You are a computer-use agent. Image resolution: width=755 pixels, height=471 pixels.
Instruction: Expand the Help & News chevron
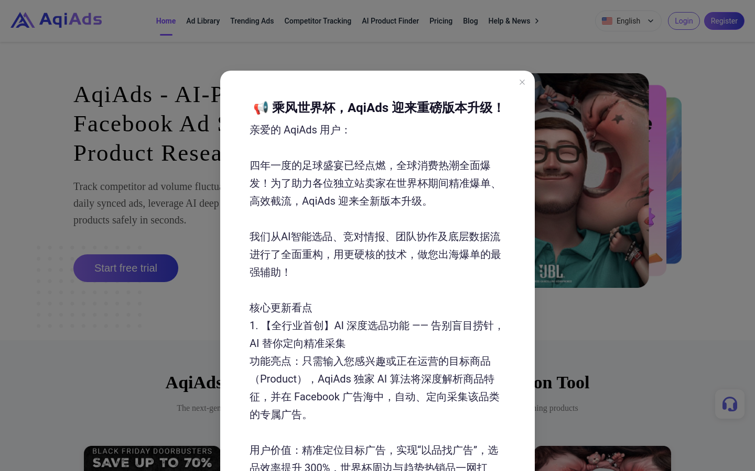point(537,21)
